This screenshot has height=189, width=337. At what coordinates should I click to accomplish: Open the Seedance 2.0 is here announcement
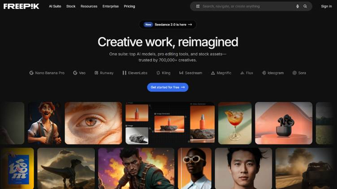168,25
